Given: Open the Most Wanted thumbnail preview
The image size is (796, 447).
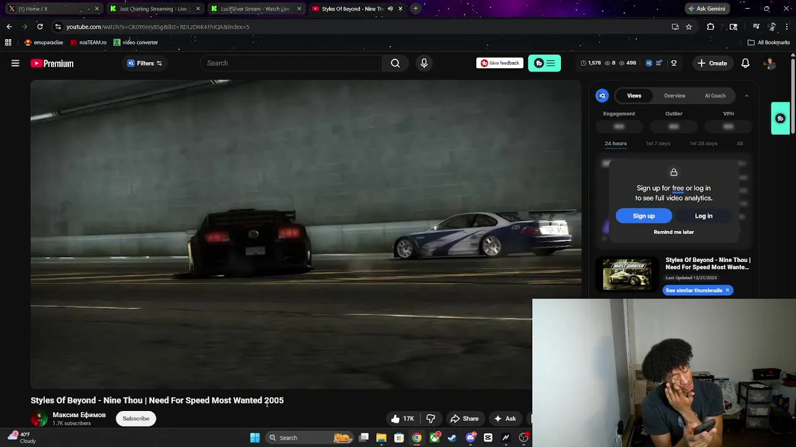Looking at the screenshot, I should click(x=627, y=274).
